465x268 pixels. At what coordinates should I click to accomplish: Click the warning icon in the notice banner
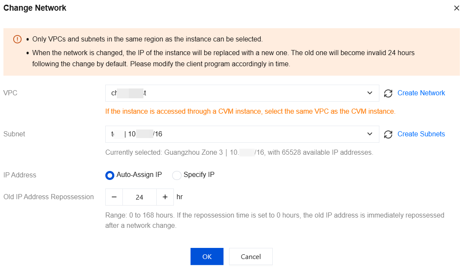pyautogui.click(x=17, y=39)
